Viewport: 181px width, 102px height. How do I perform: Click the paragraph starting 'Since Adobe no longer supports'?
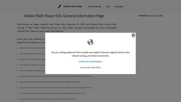67,28
